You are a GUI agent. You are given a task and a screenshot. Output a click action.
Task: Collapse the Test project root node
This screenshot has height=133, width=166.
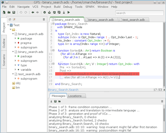(8, 25)
